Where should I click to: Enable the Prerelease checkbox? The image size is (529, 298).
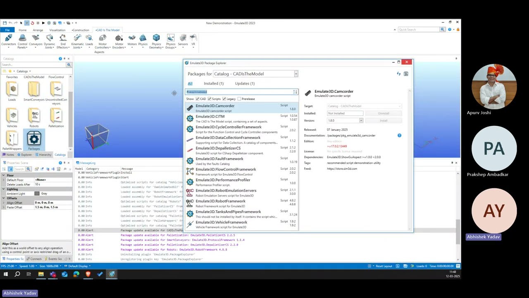239,99
